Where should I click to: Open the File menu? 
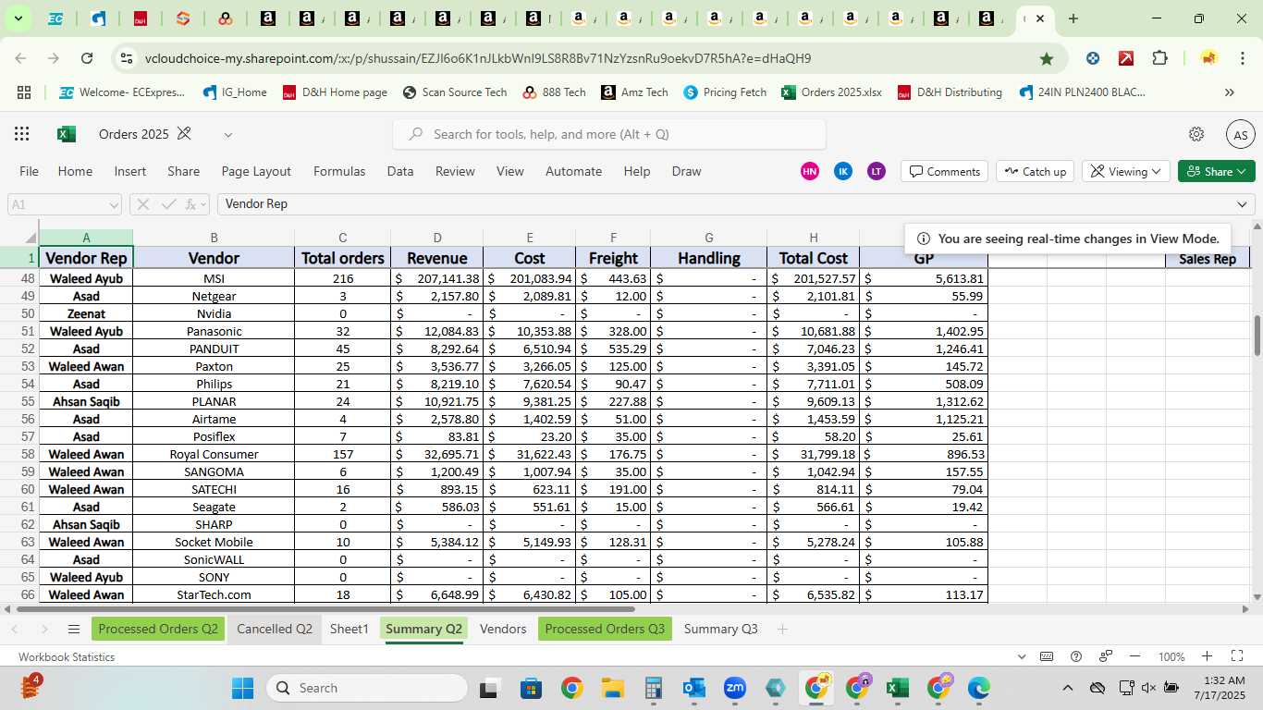point(30,171)
